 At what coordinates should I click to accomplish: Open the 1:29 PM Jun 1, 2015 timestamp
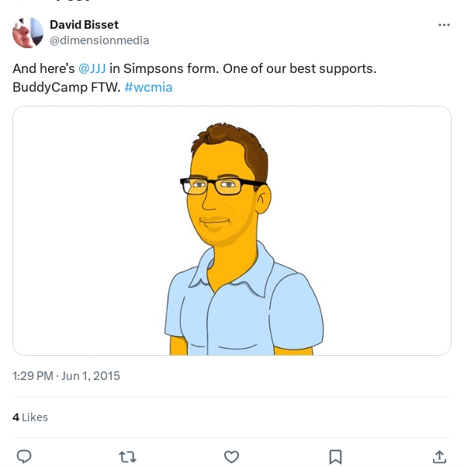(x=66, y=376)
